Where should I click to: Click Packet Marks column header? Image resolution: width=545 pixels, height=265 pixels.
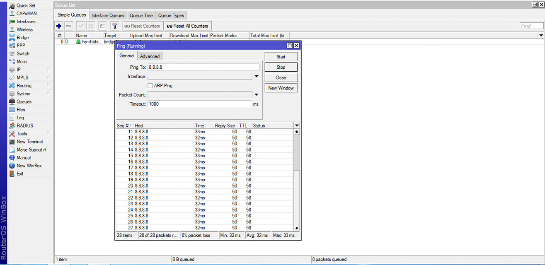[229, 36]
